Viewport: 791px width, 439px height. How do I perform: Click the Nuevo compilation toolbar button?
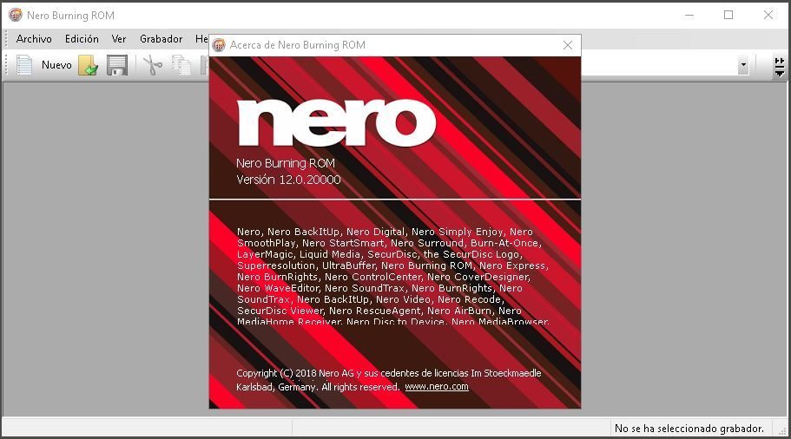coord(43,65)
